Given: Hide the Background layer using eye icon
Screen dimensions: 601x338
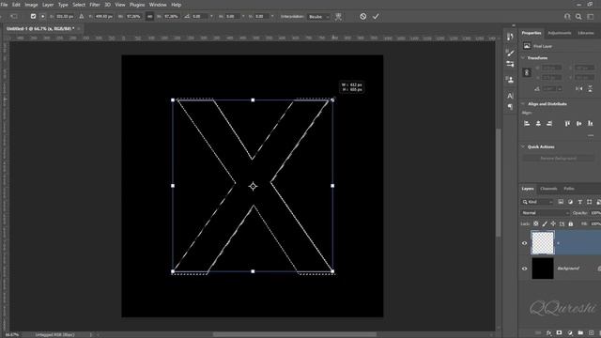Looking at the screenshot, I should (x=524, y=269).
